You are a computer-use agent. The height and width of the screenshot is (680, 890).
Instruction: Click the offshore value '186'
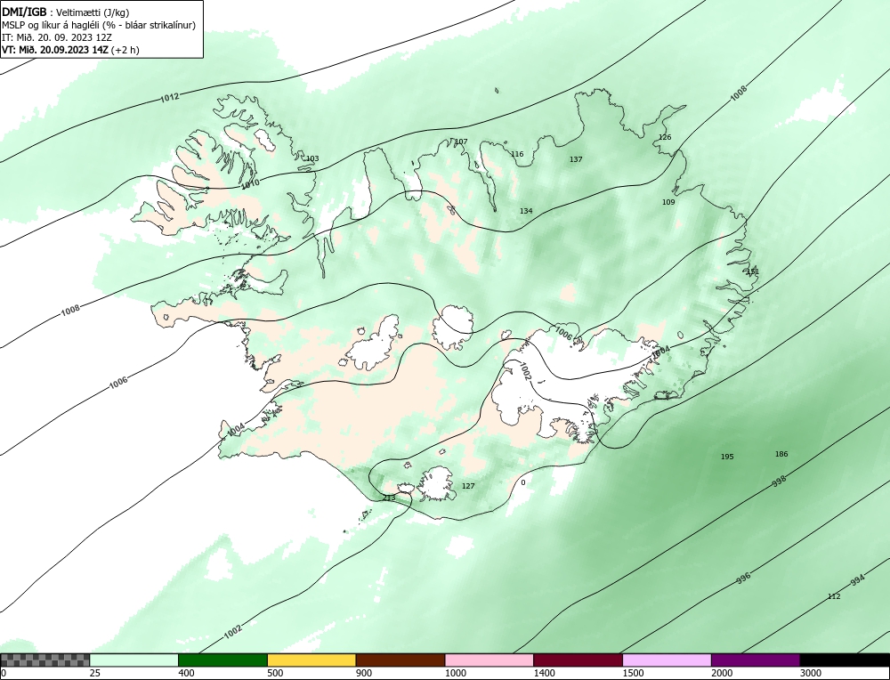coord(781,454)
